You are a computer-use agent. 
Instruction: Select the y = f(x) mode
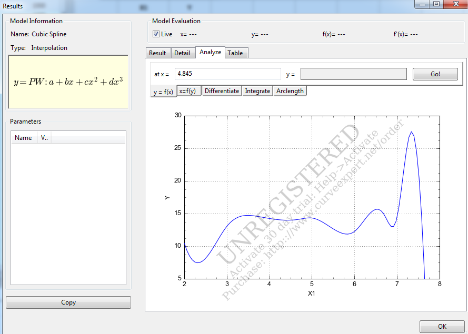[x=163, y=92]
